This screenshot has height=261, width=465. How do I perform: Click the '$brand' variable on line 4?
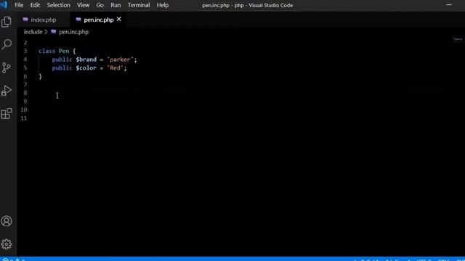[x=86, y=59]
